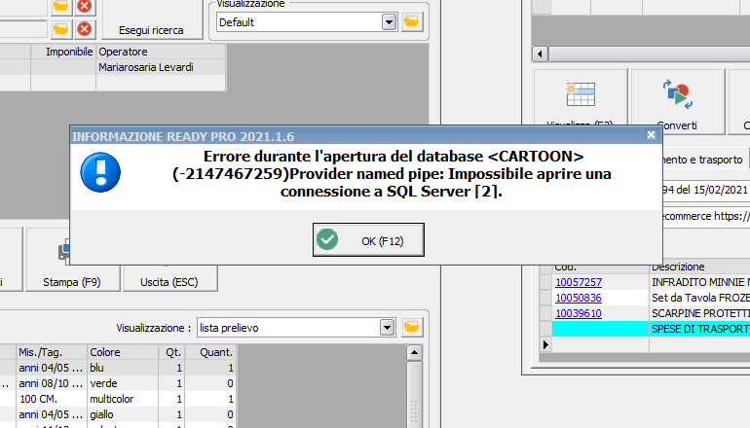Viewport: 750px width, 428px height.
Task: Click Mis./Tag. column header
Action: [52, 352]
